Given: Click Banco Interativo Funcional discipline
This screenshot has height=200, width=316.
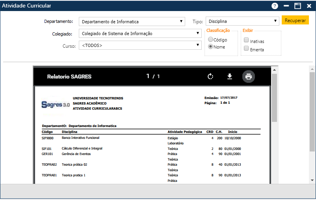Looking at the screenshot, I should tap(80, 138).
